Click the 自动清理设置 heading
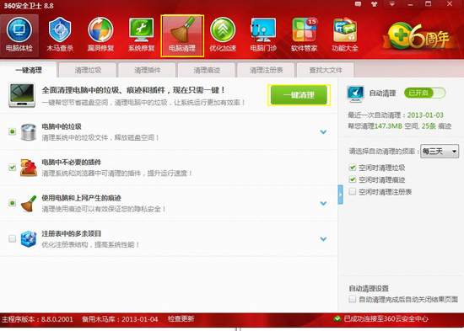Viewport: 464px width, 331px height. pos(369,288)
